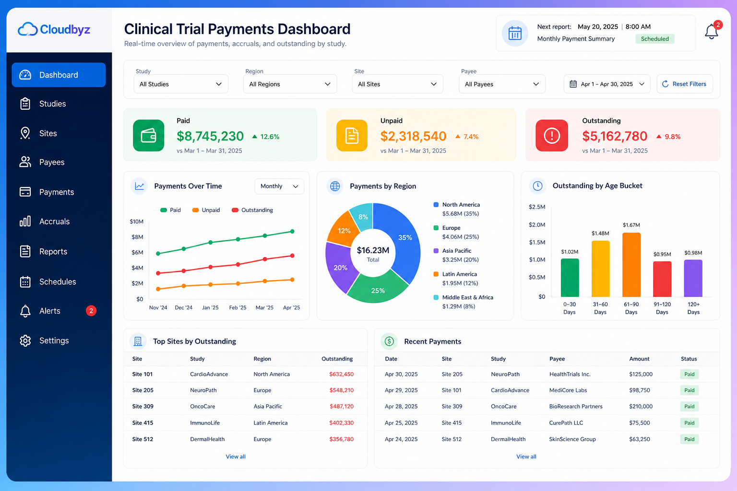Click the red alert icon on Outstanding card
The height and width of the screenshot is (491, 737).
tap(552, 136)
